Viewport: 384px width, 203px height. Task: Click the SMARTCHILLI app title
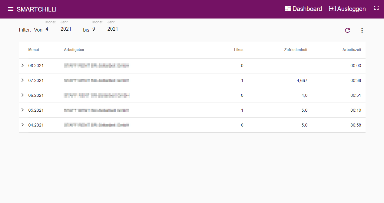point(37,9)
